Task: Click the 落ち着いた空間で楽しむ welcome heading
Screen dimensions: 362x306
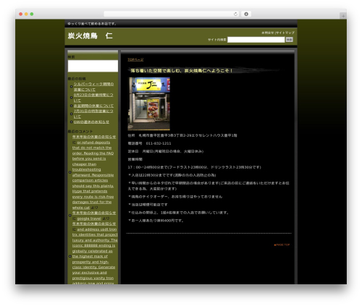Action: pyautogui.click(x=182, y=71)
